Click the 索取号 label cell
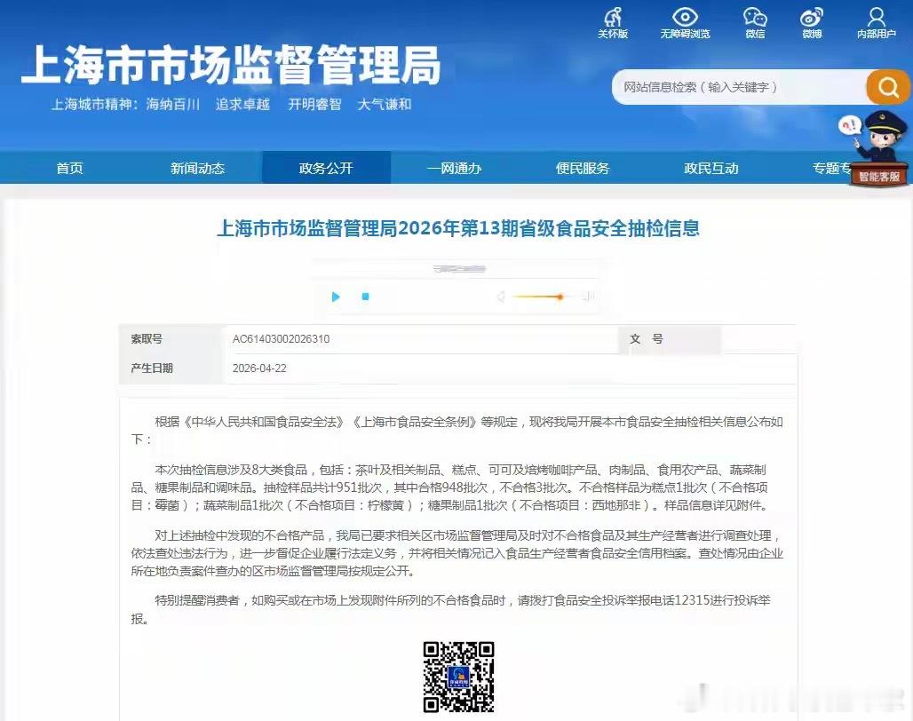 (x=172, y=338)
